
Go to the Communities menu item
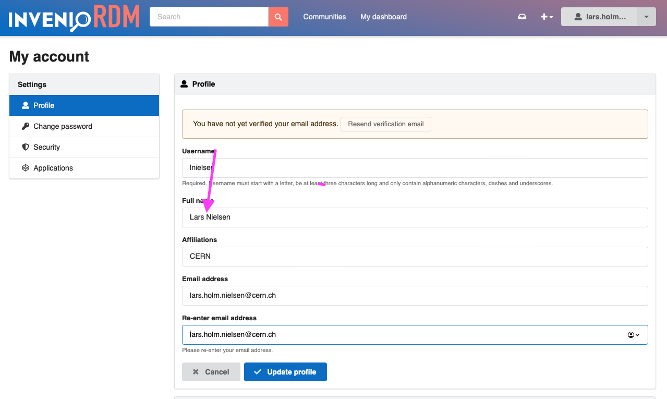[x=324, y=16]
